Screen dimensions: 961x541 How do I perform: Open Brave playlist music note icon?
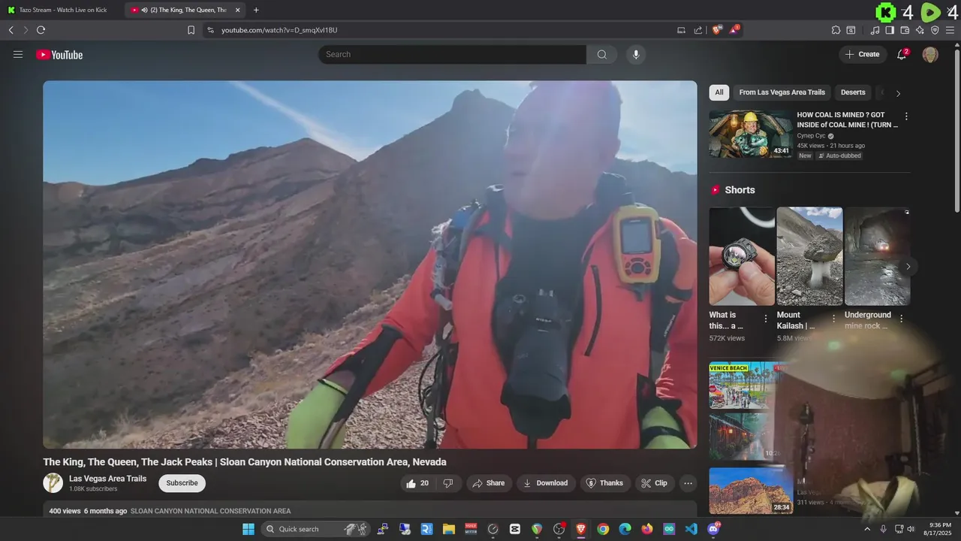click(875, 30)
